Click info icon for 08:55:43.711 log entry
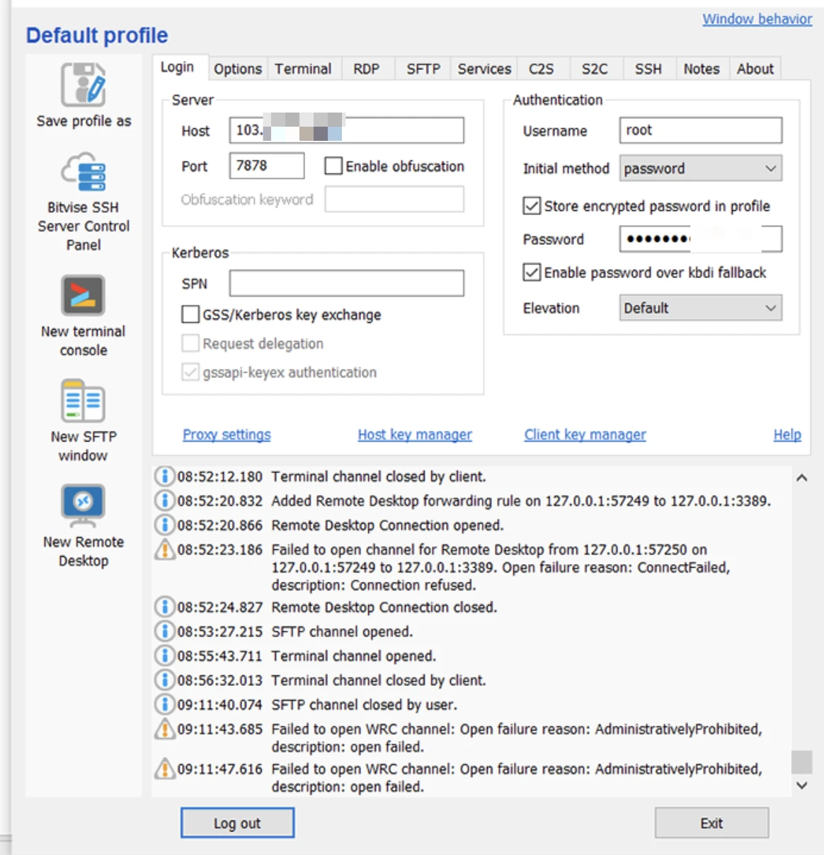Viewport: 824px width, 855px height. (164, 655)
